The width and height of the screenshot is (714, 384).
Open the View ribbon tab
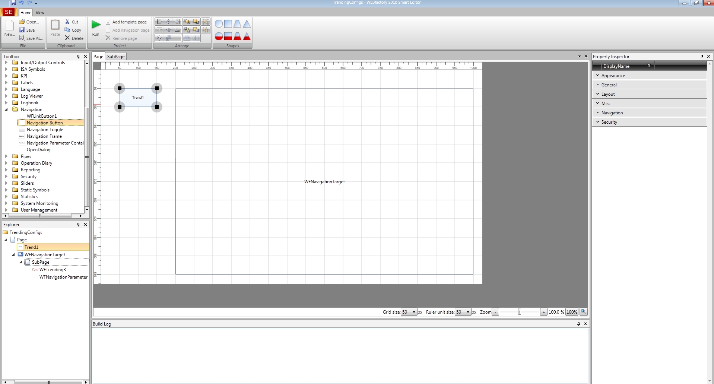point(40,13)
